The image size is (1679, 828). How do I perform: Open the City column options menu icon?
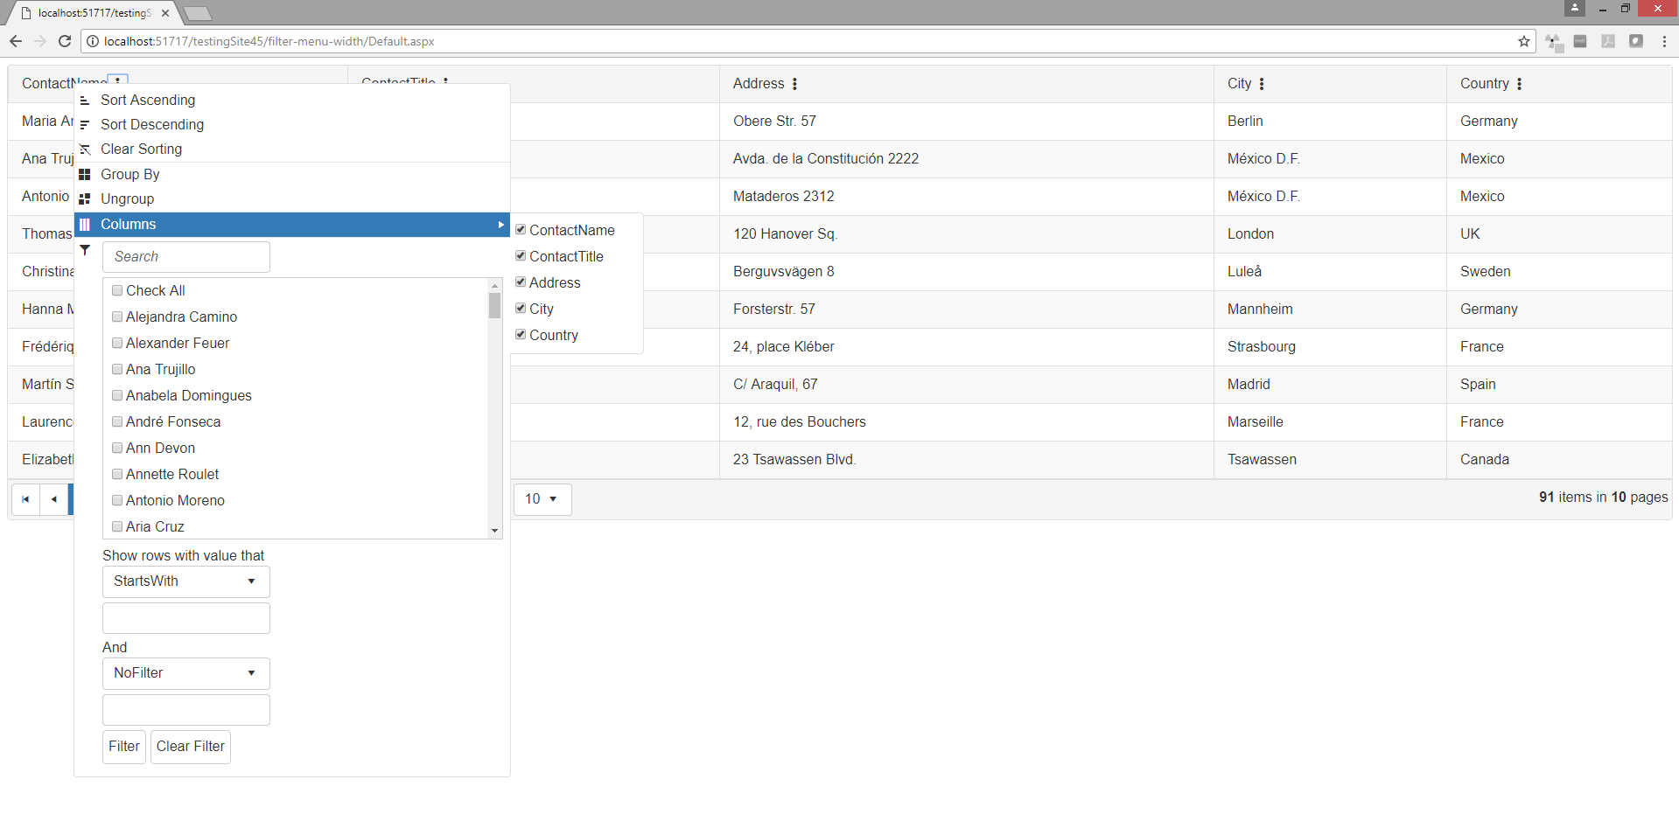click(1262, 84)
